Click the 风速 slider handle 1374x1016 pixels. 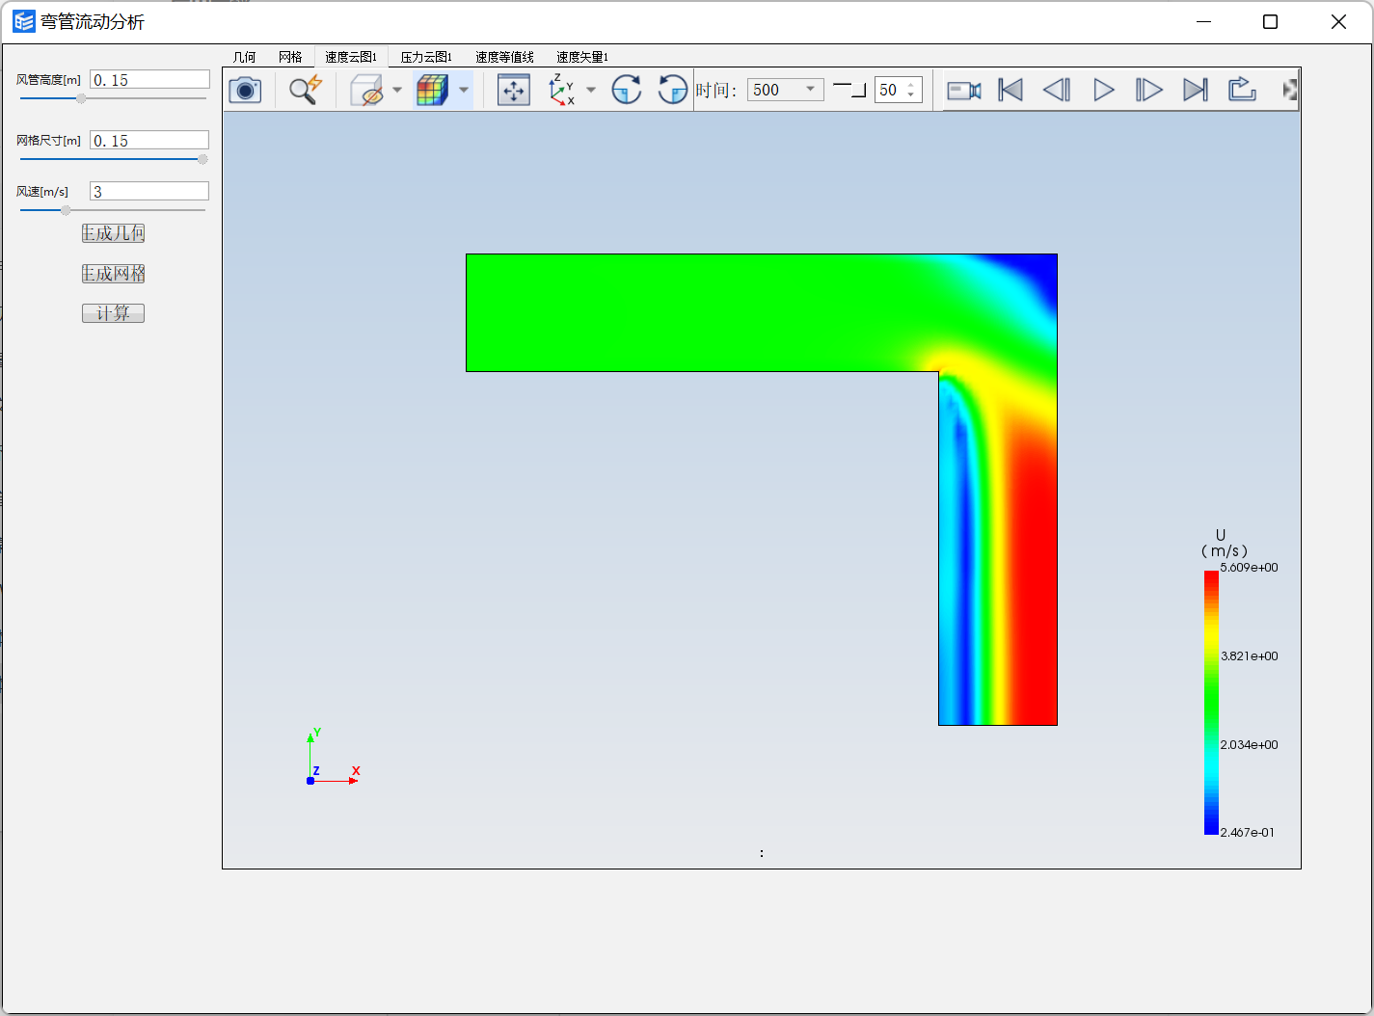coord(66,210)
